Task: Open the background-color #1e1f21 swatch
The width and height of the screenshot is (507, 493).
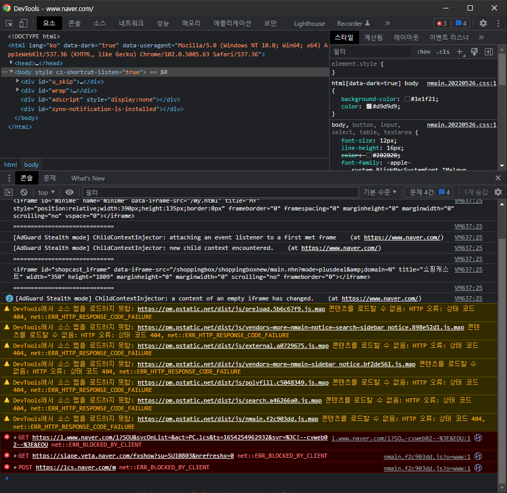Action: tap(407, 99)
